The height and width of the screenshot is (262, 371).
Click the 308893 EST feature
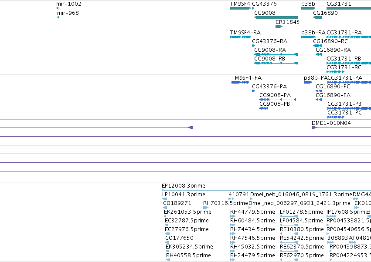pos(332,242)
